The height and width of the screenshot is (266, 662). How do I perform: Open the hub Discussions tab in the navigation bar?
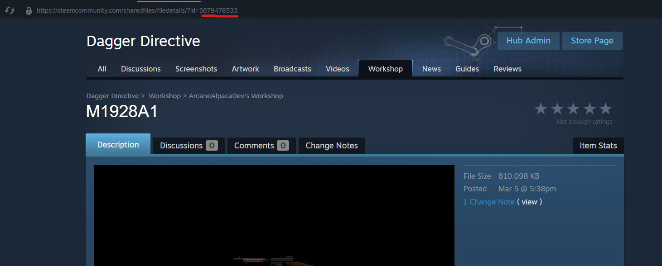coord(141,69)
